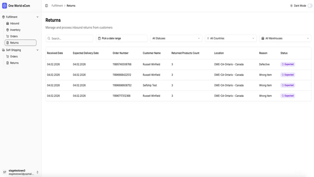Viewport: 314px width, 177px height.
Task: Click the Returns breadcrumb
Action: click(71, 6)
